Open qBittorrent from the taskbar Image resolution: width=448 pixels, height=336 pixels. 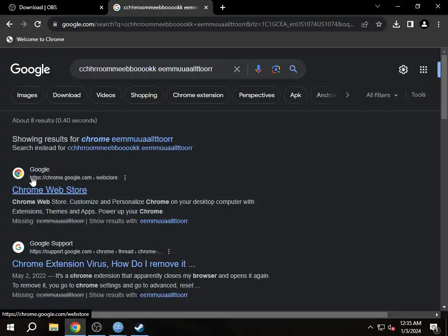[x=118, y=327]
